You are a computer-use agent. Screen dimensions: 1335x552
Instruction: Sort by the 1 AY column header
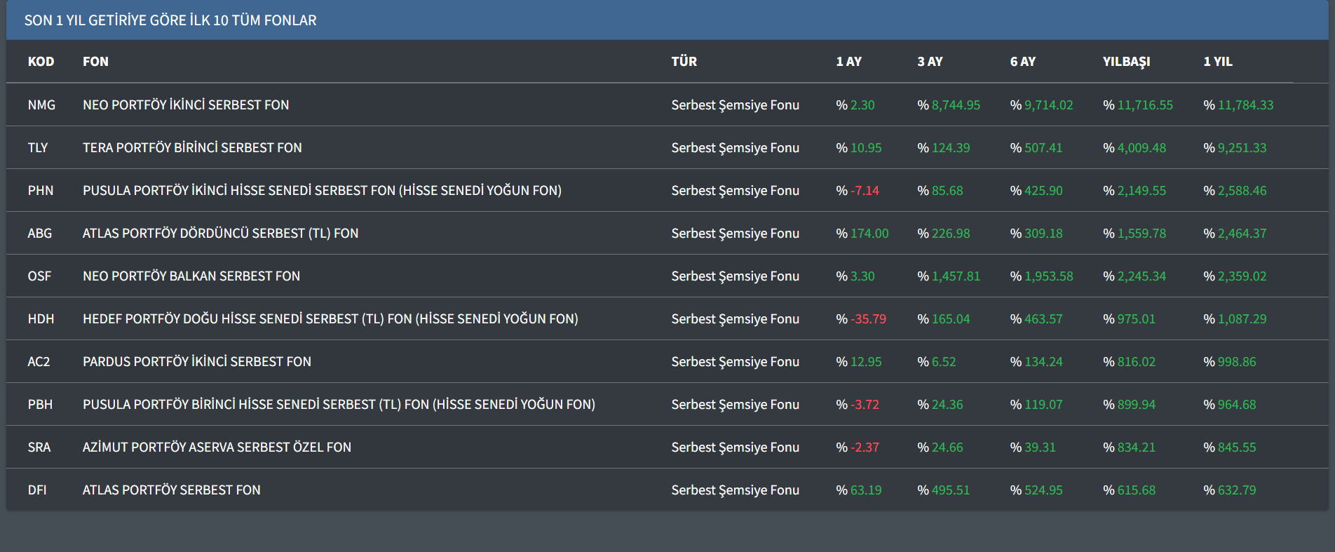[x=848, y=62]
